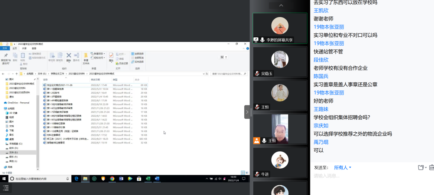Collapse the participant video panel arrow
434x195 pixels.
click(247, 112)
